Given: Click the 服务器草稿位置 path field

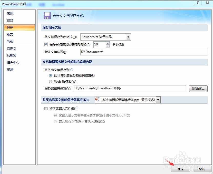Looking at the screenshot, I should [x=130, y=89].
